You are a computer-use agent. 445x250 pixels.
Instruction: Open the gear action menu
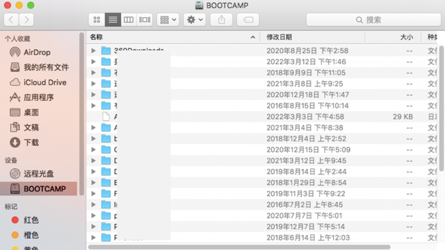coord(195,20)
